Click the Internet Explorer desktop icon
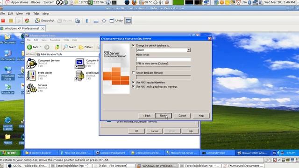Viewport: 299px width, 168px height. pos(8,123)
